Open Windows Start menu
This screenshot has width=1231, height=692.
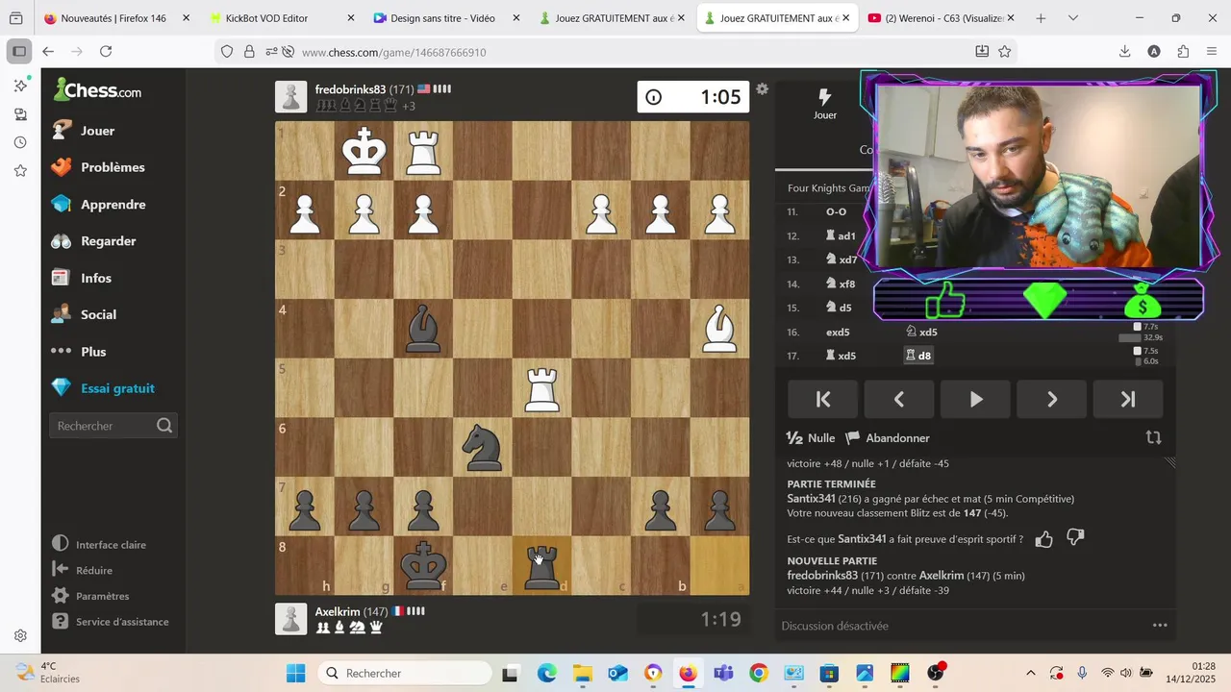pyautogui.click(x=295, y=673)
